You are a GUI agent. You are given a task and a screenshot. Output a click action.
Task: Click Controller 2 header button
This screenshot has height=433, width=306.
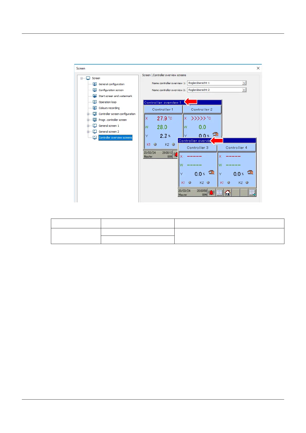tap(202, 109)
